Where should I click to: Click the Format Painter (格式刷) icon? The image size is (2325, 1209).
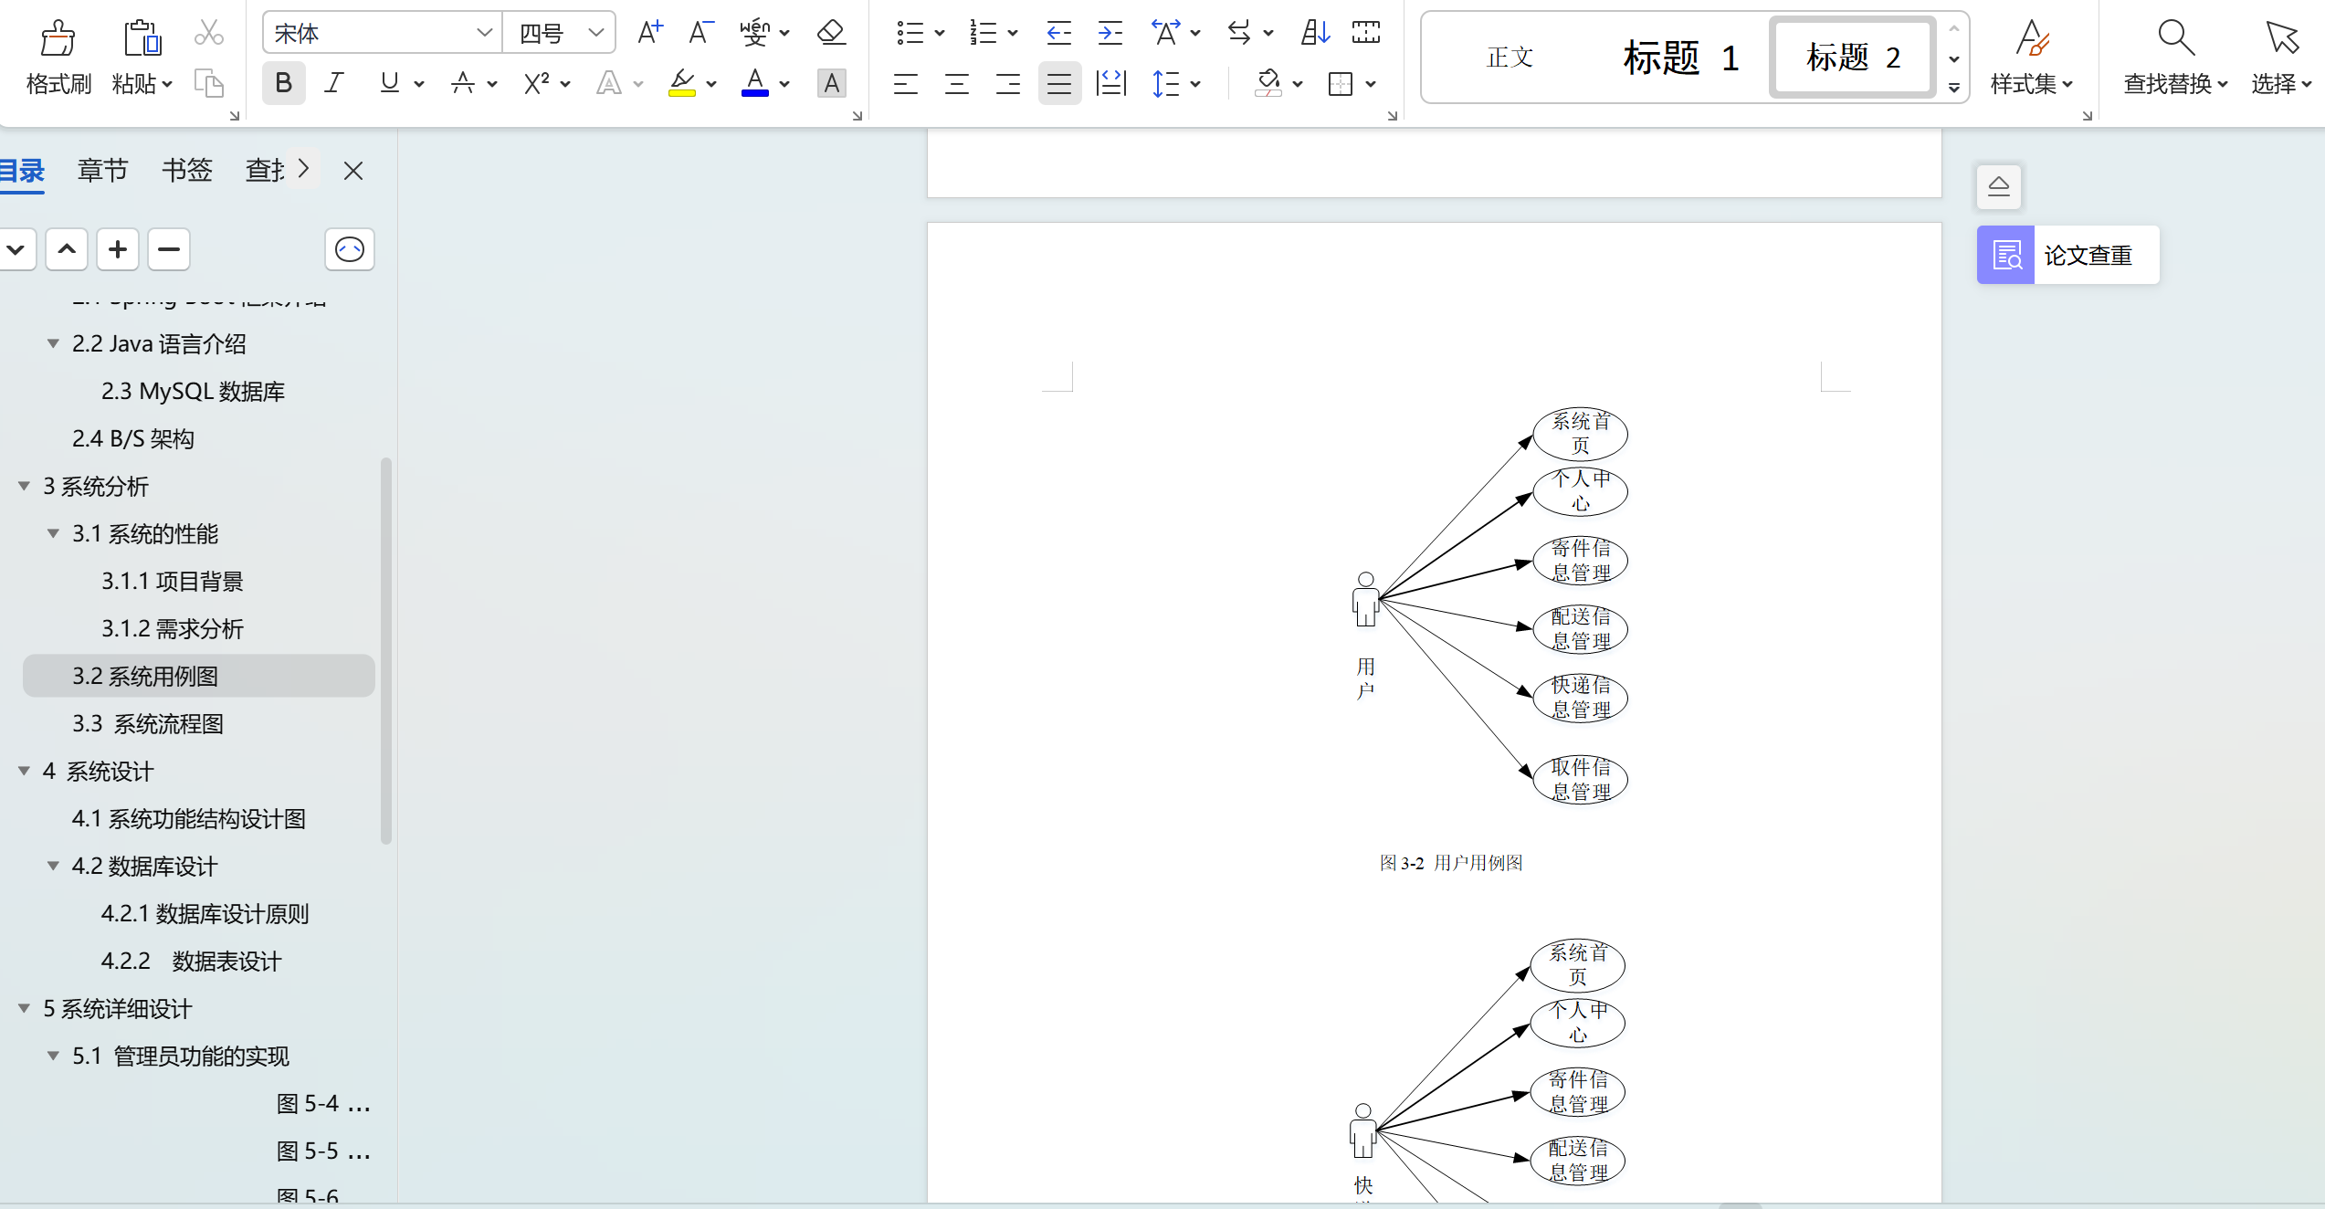coord(58,38)
